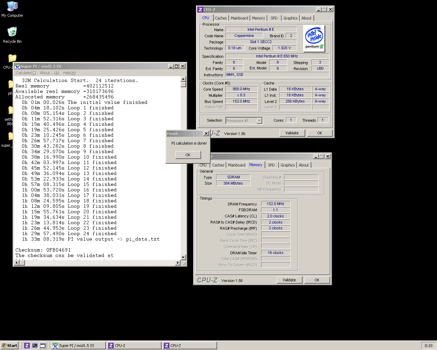Select Mainboard tab in bottom CPU-Z window
This screenshot has height=350, width=437.
click(237, 165)
